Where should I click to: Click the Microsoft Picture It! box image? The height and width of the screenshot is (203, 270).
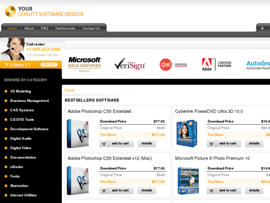[188, 181]
